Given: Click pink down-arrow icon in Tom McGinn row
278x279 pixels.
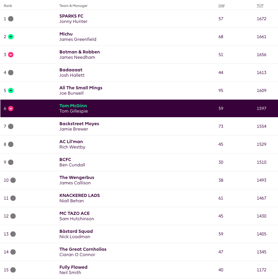Looking at the screenshot, I should click(11, 108).
